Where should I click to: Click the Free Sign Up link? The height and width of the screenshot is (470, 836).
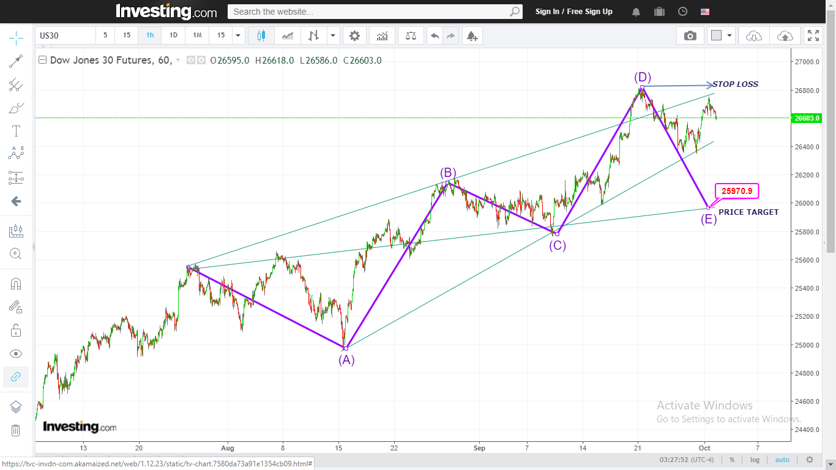click(x=589, y=12)
